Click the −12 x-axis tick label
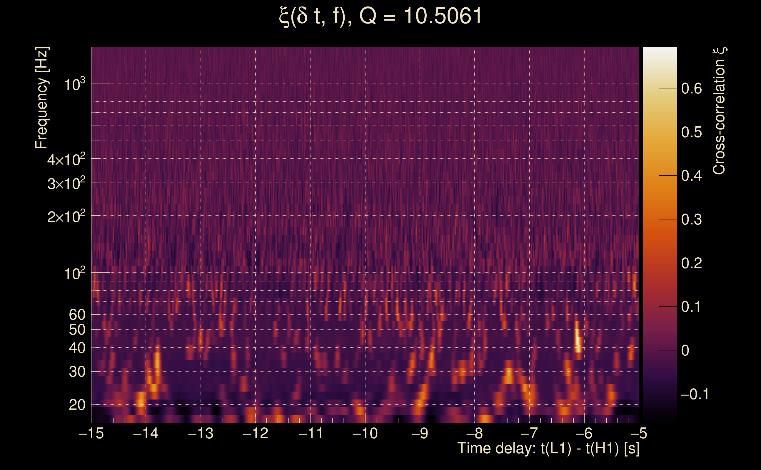761x470 pixels. [x=256, y=433]
